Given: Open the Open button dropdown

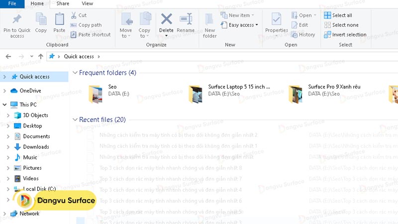Looking at the screenshot, I should pos(315,15).
